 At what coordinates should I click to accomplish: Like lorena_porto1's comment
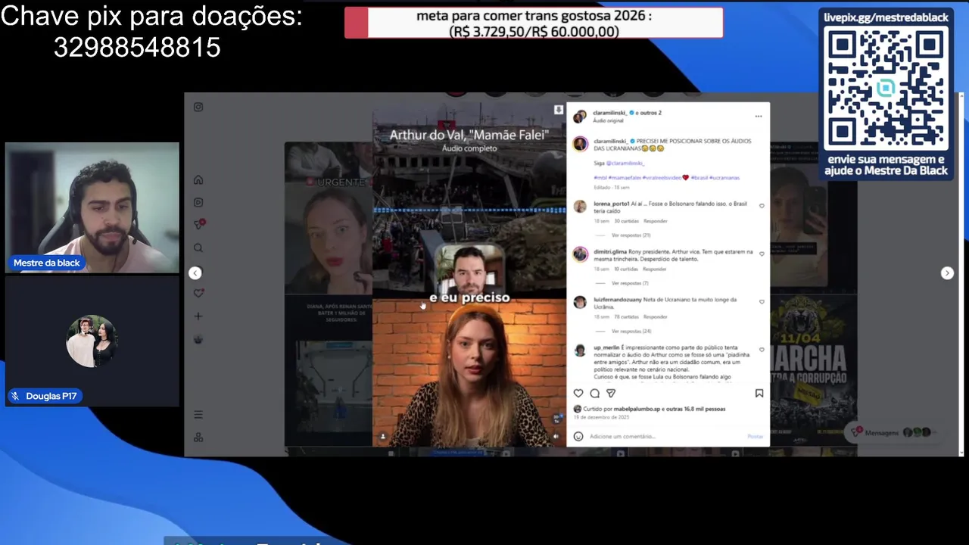[x=762, y=206]
